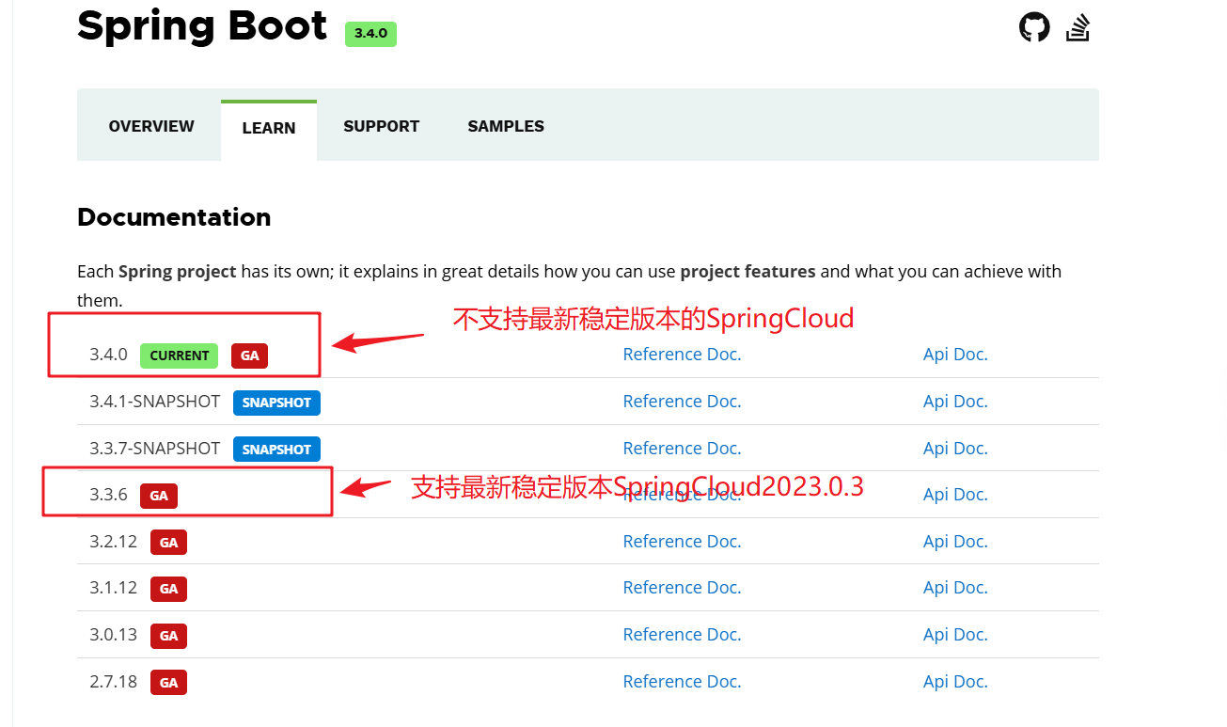
Task: Click the version text 3.0.13
Action: tap(114, 635)
